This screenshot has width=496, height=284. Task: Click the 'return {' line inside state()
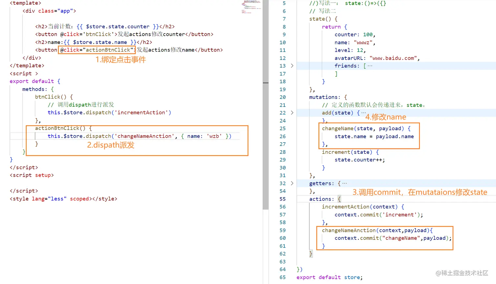click(x=335, y=27)
